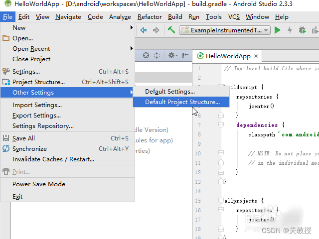This screenshot has height=239, width=319.
Task: Click the Back navigation arrow icon
Action: tap(144, 30)
